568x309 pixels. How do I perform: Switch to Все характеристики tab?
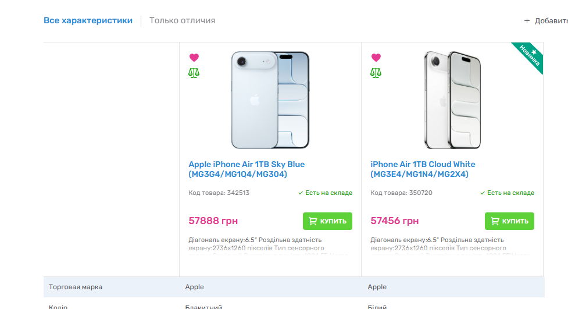pyautogui.click(x=88, y=20)
